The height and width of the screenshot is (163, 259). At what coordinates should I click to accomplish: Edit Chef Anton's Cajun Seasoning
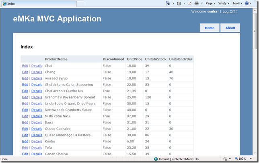tap(25, 85)
